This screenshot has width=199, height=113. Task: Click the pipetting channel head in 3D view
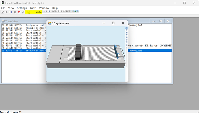[78, 52]
